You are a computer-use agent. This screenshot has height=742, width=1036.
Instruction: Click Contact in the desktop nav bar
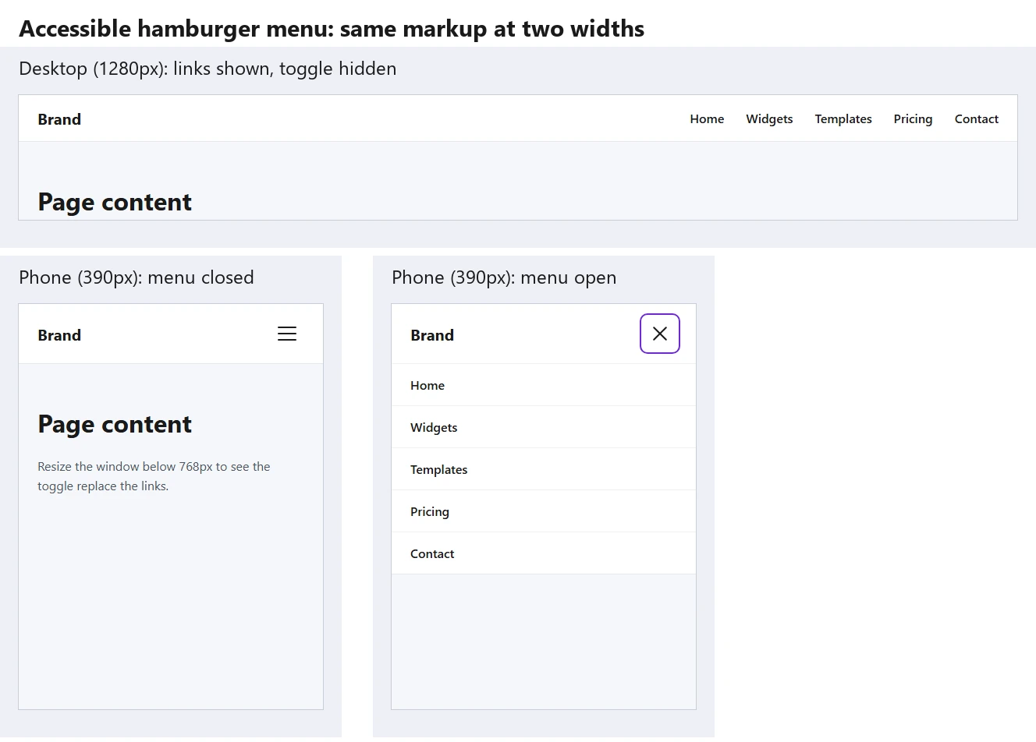point(977,118)
